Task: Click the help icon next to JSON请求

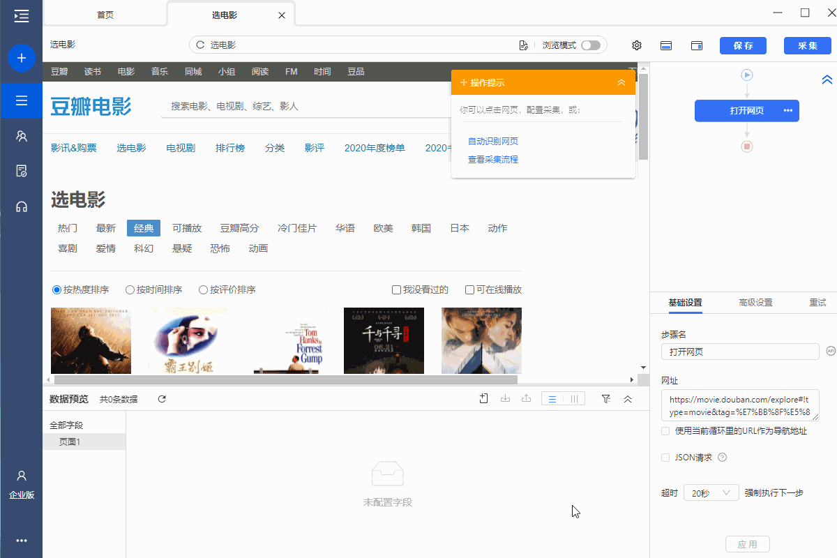Action: pyautogui.click(x=723, y=458)
